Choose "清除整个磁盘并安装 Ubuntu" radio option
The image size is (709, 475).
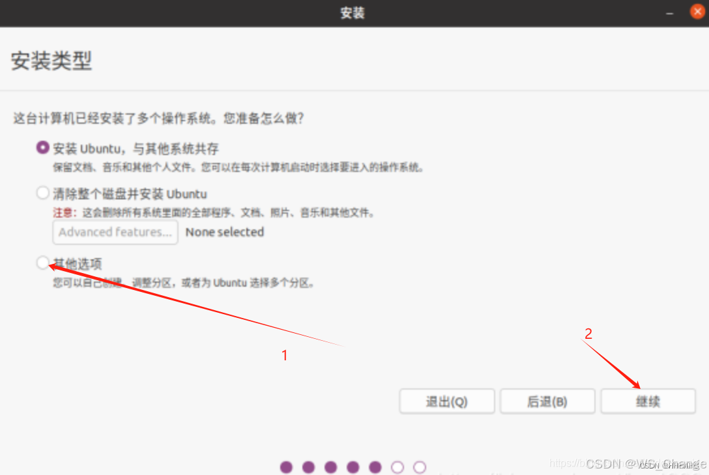[x=43, y=193]
